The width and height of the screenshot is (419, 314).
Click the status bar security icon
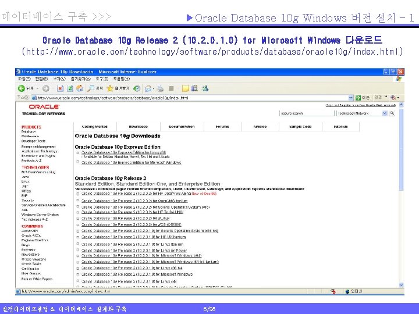[333, 291]
